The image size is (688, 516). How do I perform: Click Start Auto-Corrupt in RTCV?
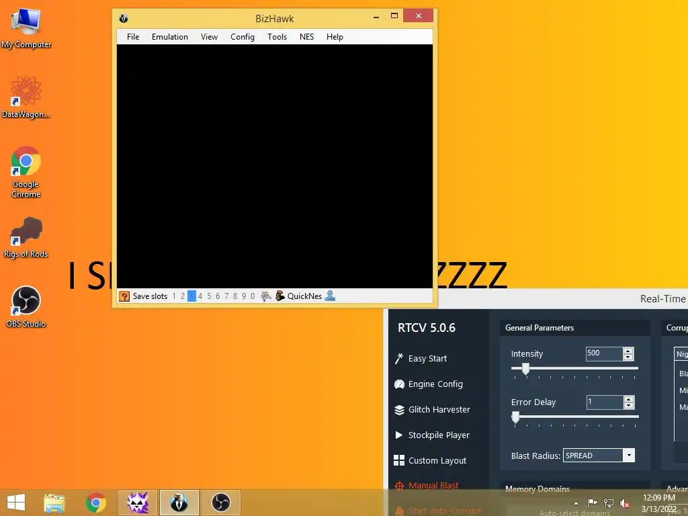(438, 511)
